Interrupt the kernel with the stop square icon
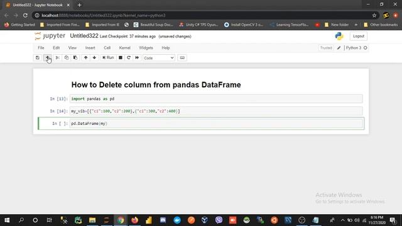Screen dimensions: 402x226 [121, 58]
